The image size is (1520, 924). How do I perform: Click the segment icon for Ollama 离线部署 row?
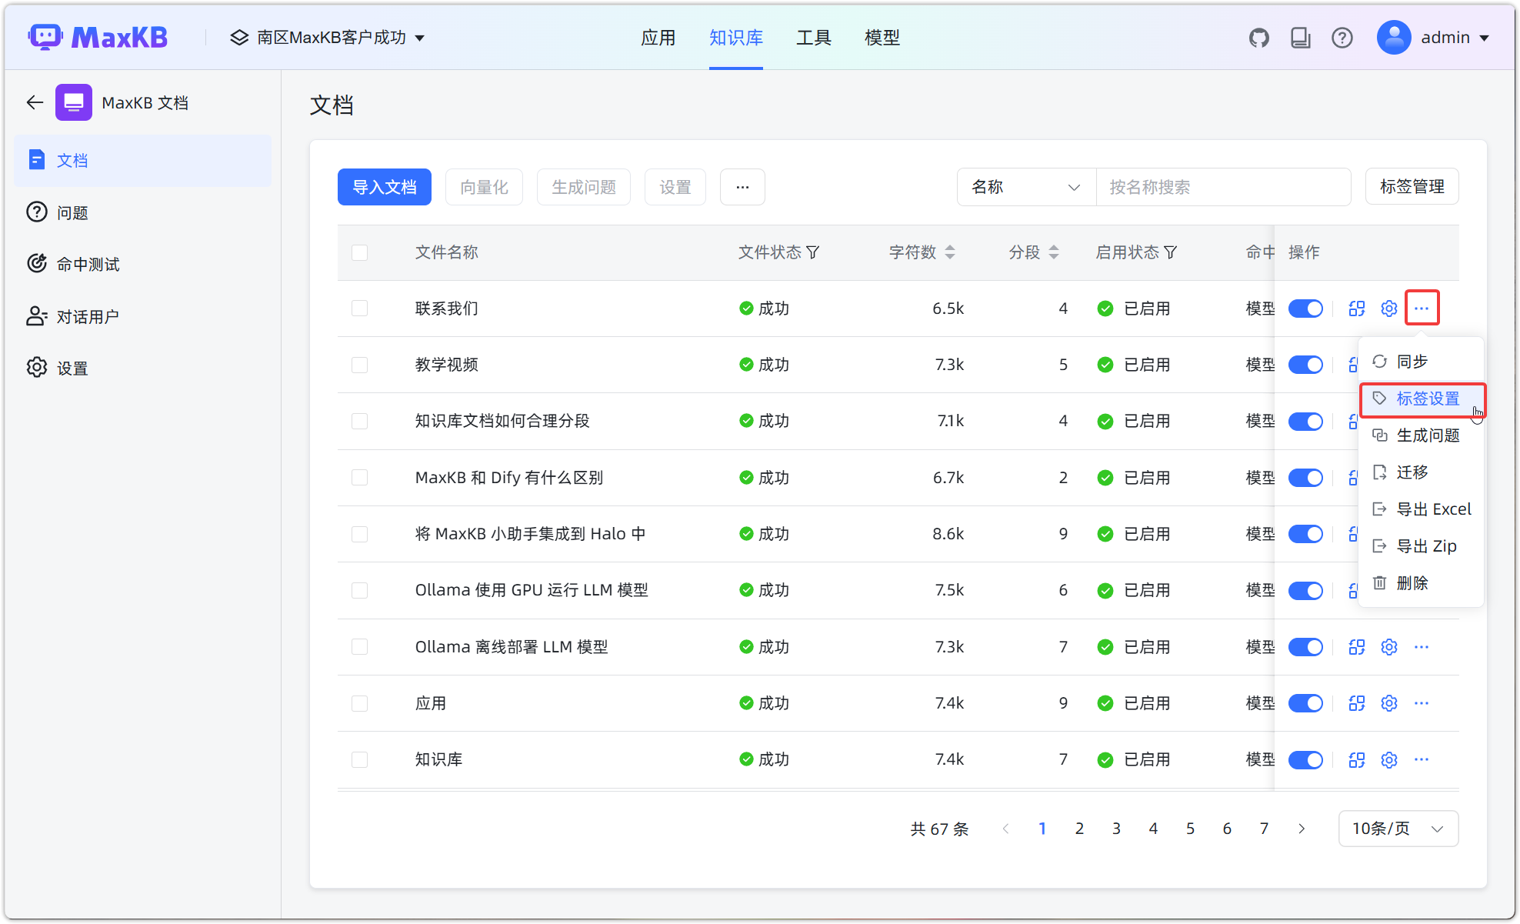pos(1356,647)
